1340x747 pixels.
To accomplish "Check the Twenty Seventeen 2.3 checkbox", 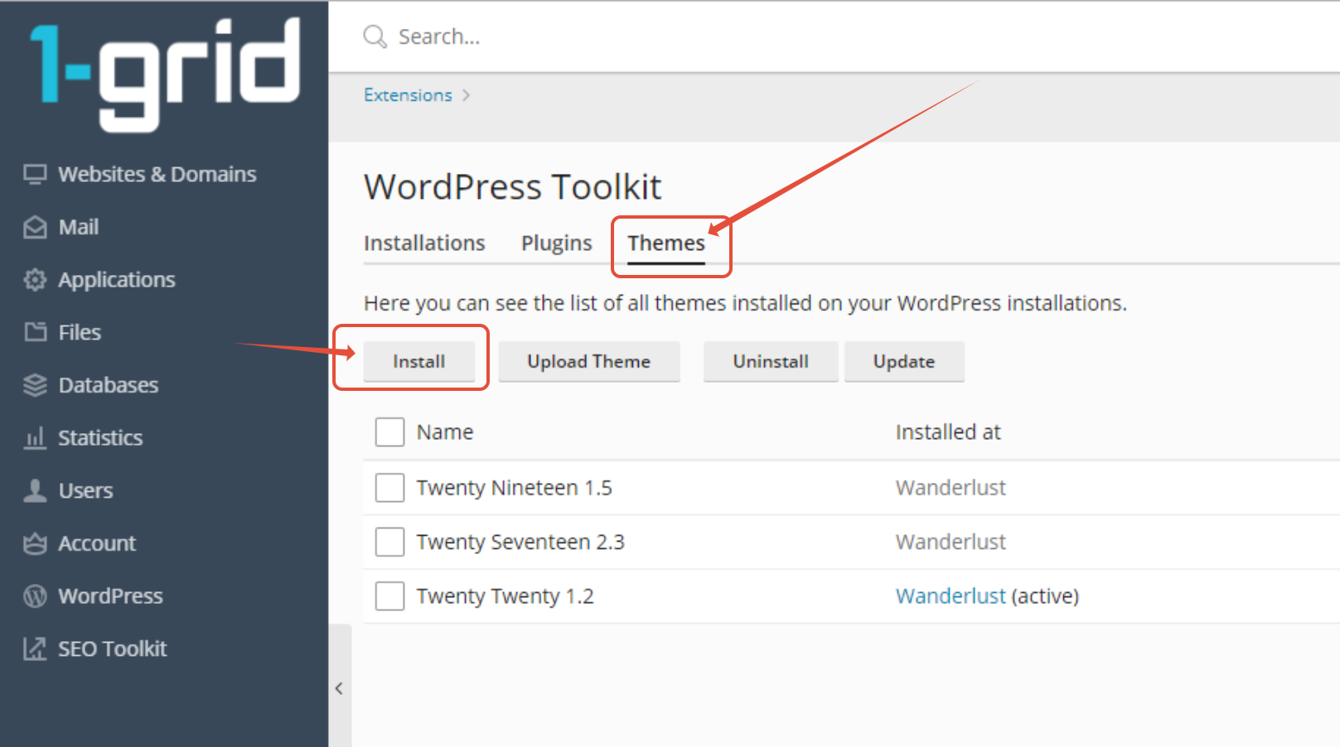I will pos(389,542).
